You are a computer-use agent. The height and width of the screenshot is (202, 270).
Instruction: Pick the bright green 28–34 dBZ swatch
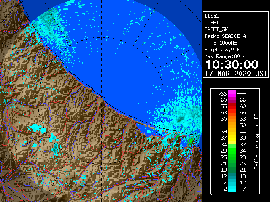tap(232, 151)
